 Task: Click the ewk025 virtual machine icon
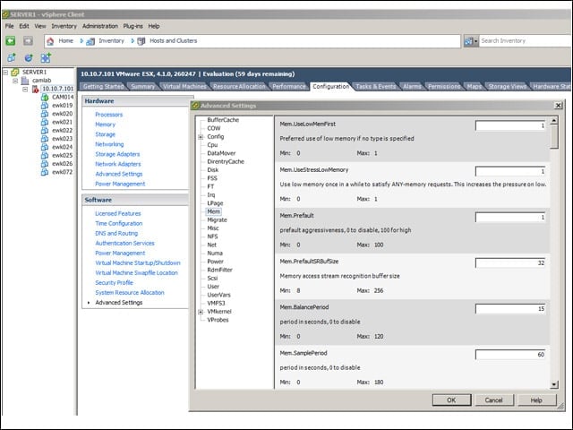(x=45, y=155)
